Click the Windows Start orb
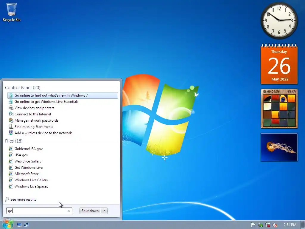Image resolution: width=305 pixels, height=229 pixels. (8, 224)
